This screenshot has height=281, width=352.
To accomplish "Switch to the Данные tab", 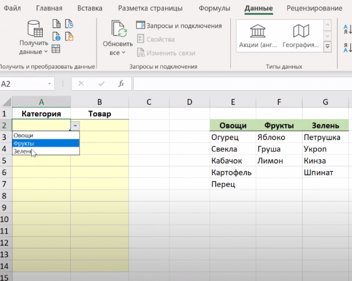I will coord(258,9).
